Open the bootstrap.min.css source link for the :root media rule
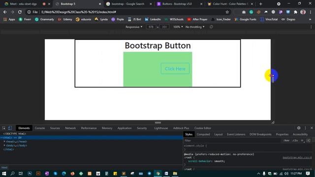 [x=297, y=157]
